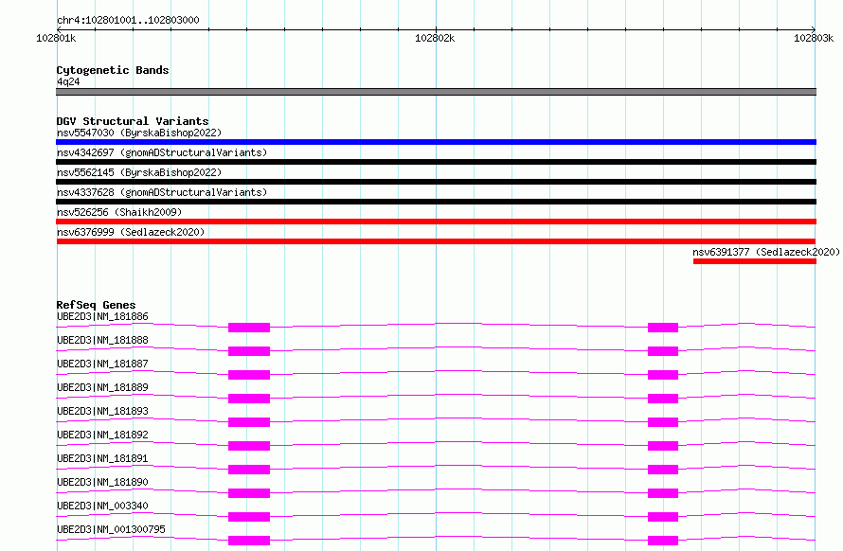Select the red nsv6376999 variant bar
The height and width of the screenshot is (551, 843).
click(436, 241)
